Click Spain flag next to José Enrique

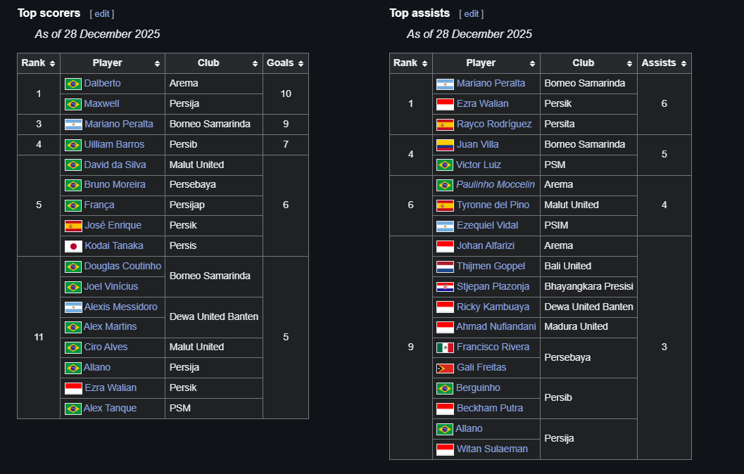(x=73, y=226)
